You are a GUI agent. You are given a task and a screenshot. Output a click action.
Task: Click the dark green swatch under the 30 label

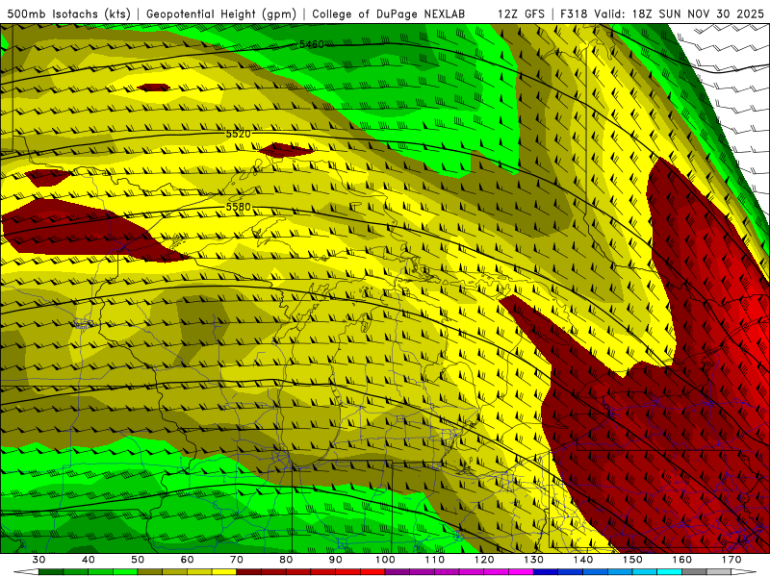pyautogui.click(x=51, y=572)
